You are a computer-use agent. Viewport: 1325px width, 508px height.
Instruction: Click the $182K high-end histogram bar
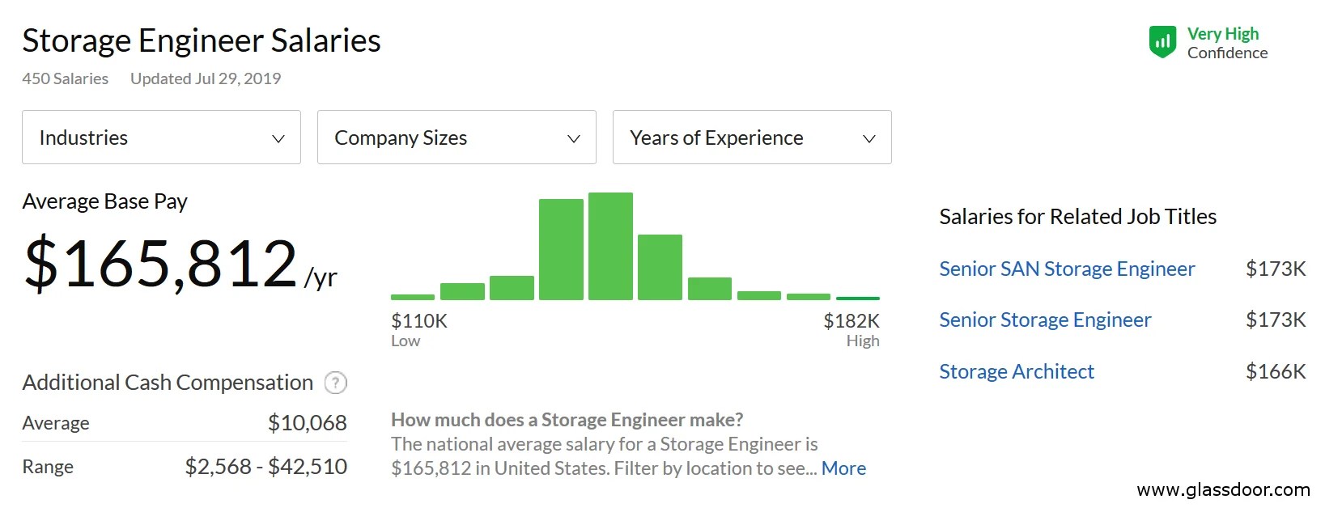[x=856, y=298]
